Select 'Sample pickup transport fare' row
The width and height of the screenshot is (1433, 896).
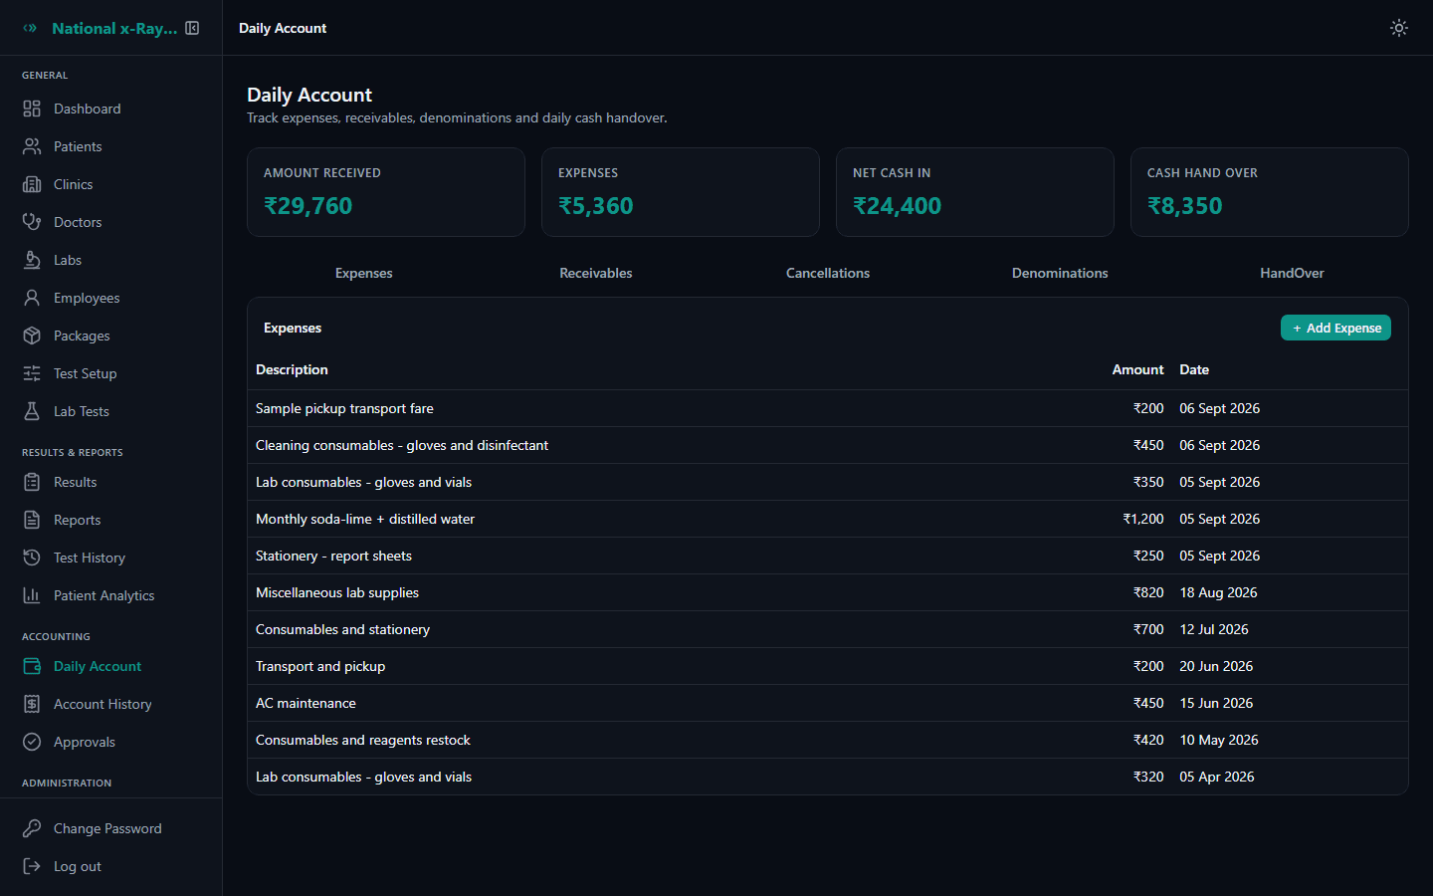(x=828, y=408)
